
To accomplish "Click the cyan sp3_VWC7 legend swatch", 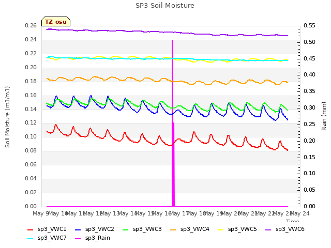I will (31, 239).
